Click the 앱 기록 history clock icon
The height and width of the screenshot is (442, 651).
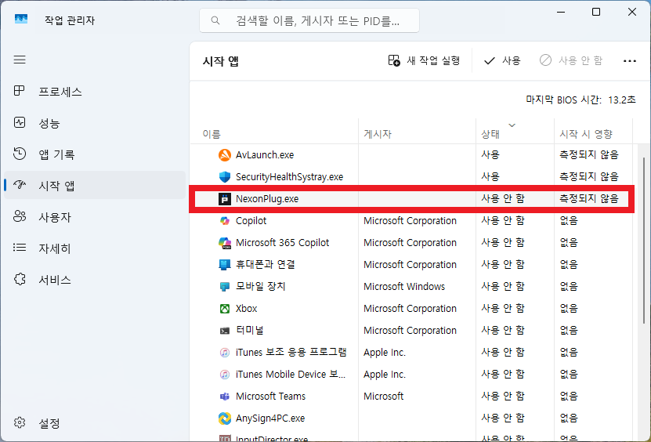(x=20, y=154)
